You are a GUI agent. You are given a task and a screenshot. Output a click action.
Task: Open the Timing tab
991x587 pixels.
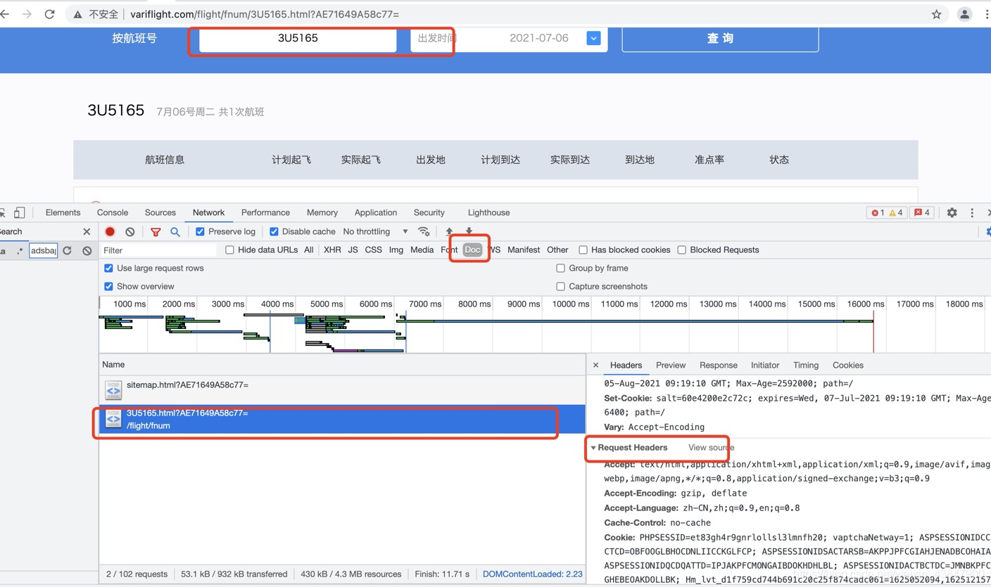(806, 365)
